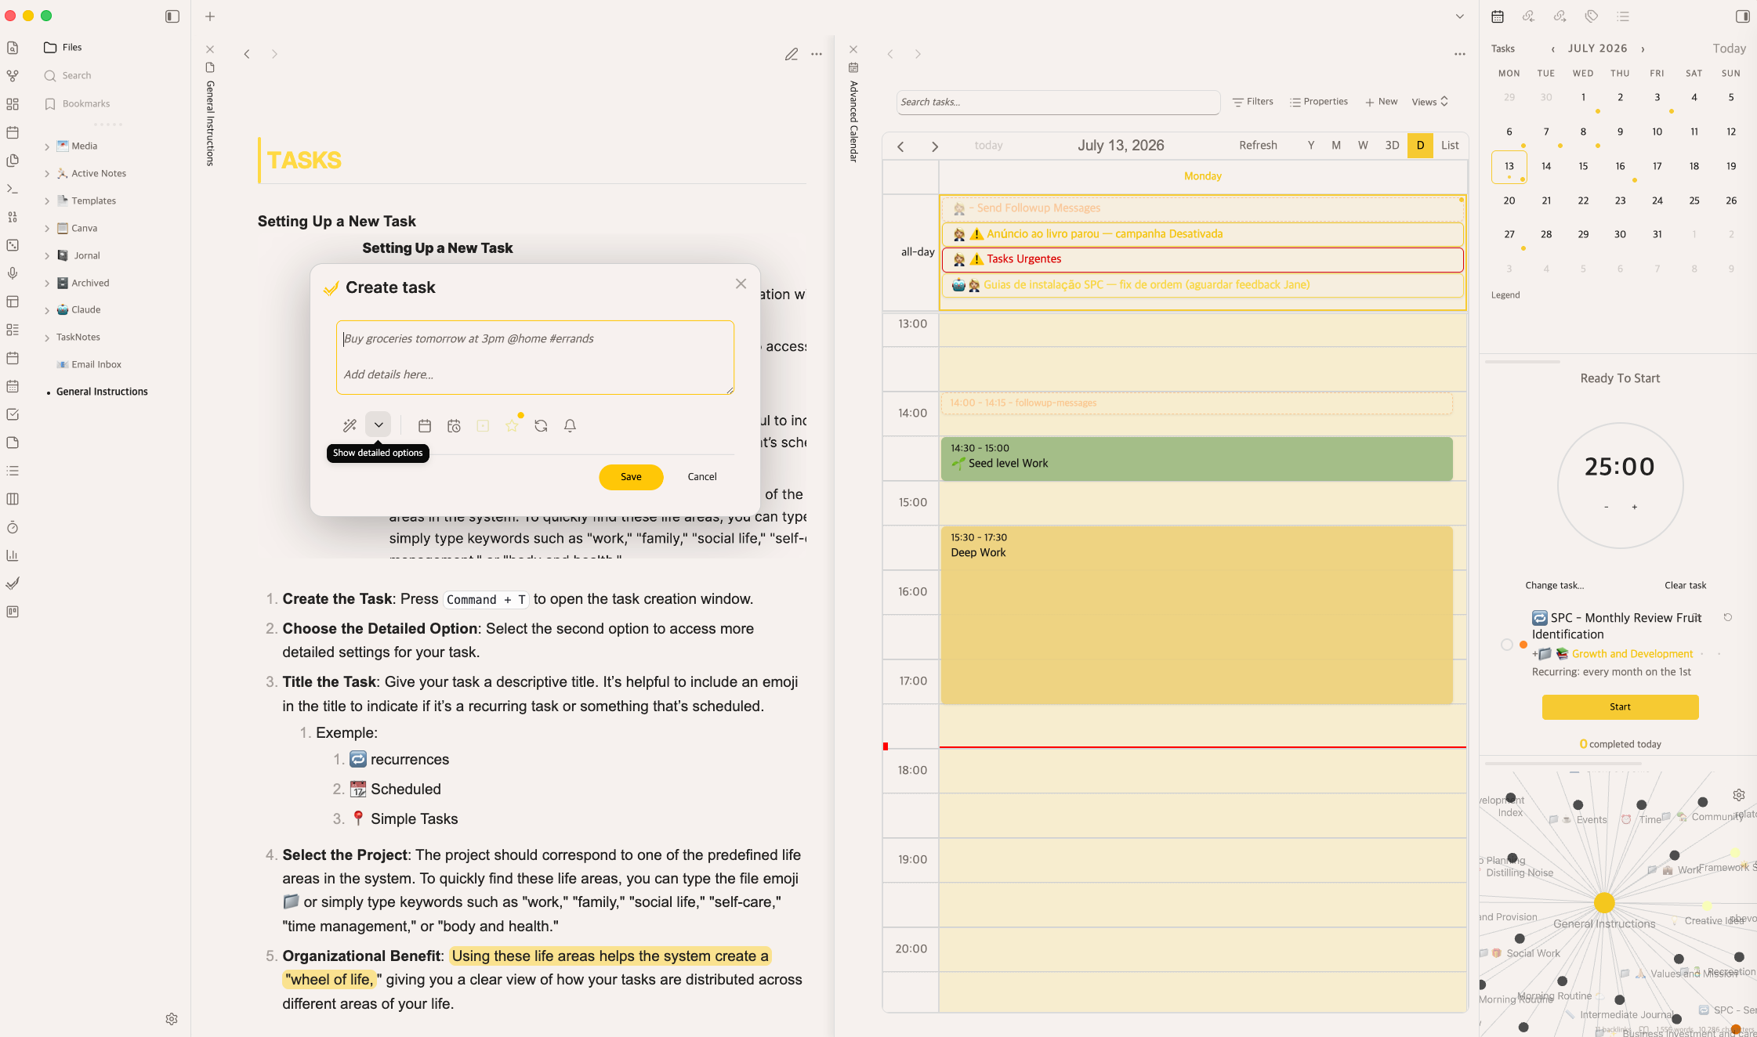Toggle the right sidebar
The width and height of the screenshot is (1757, 1037).
(x=1742, y=16)
